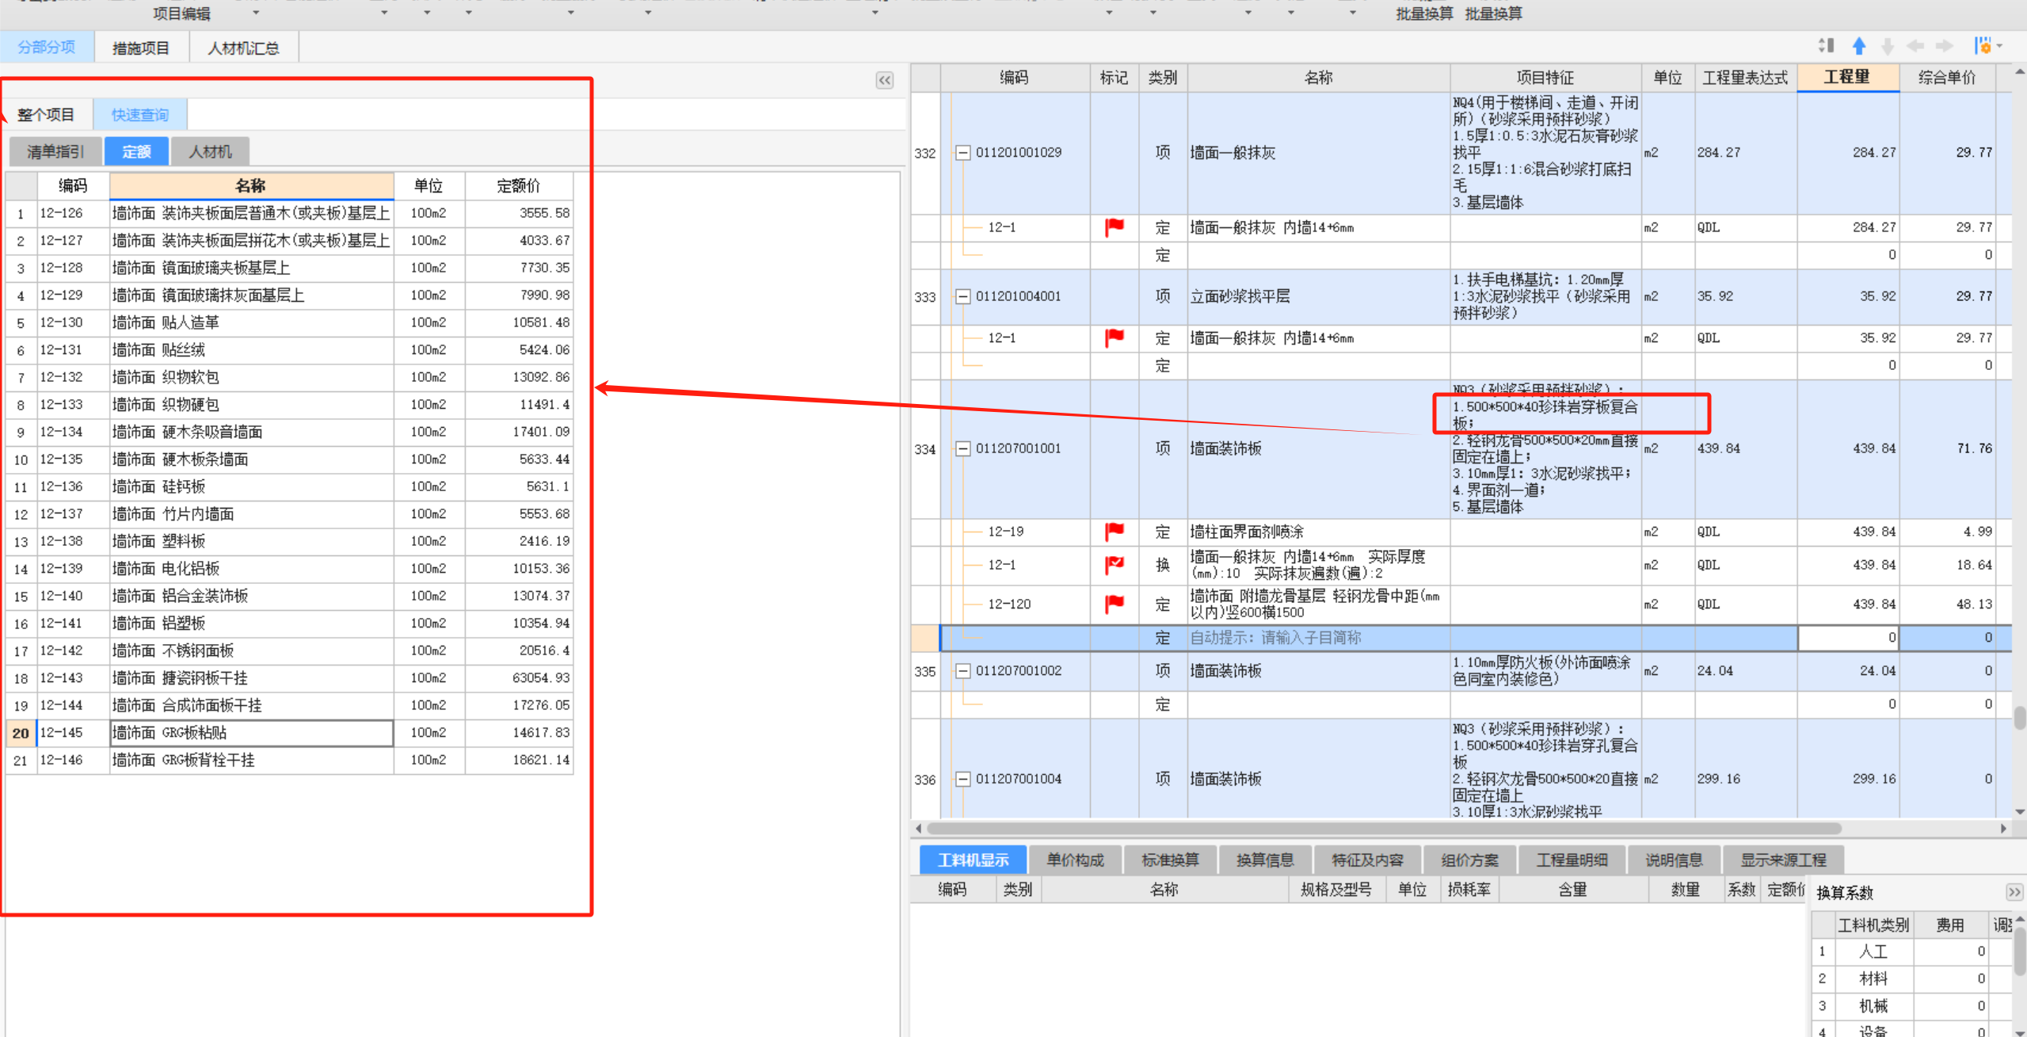Click the 工程量 column header

[1847, 77]
